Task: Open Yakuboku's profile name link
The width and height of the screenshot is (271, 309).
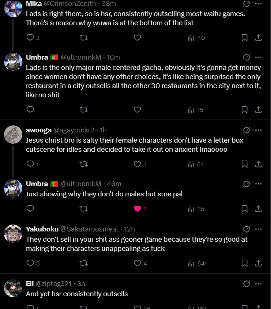Action: 42,229
